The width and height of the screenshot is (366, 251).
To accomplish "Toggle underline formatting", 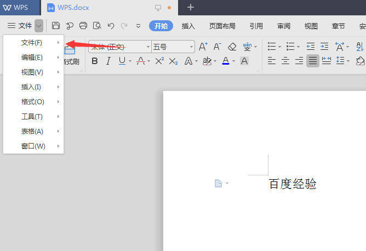I will 122,61.
